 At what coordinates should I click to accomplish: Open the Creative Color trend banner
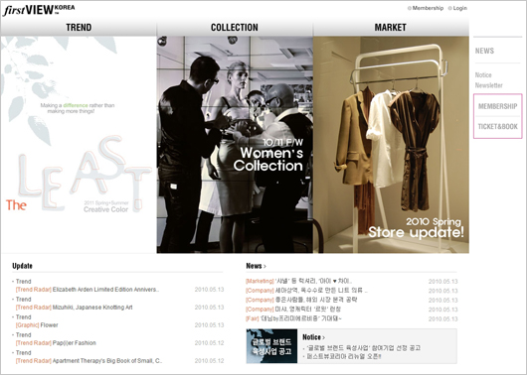tap(79, 145)
